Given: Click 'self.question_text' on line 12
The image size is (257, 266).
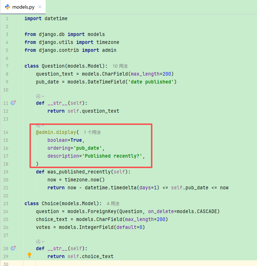Looking at the screenshot, I should coord(93,111).
